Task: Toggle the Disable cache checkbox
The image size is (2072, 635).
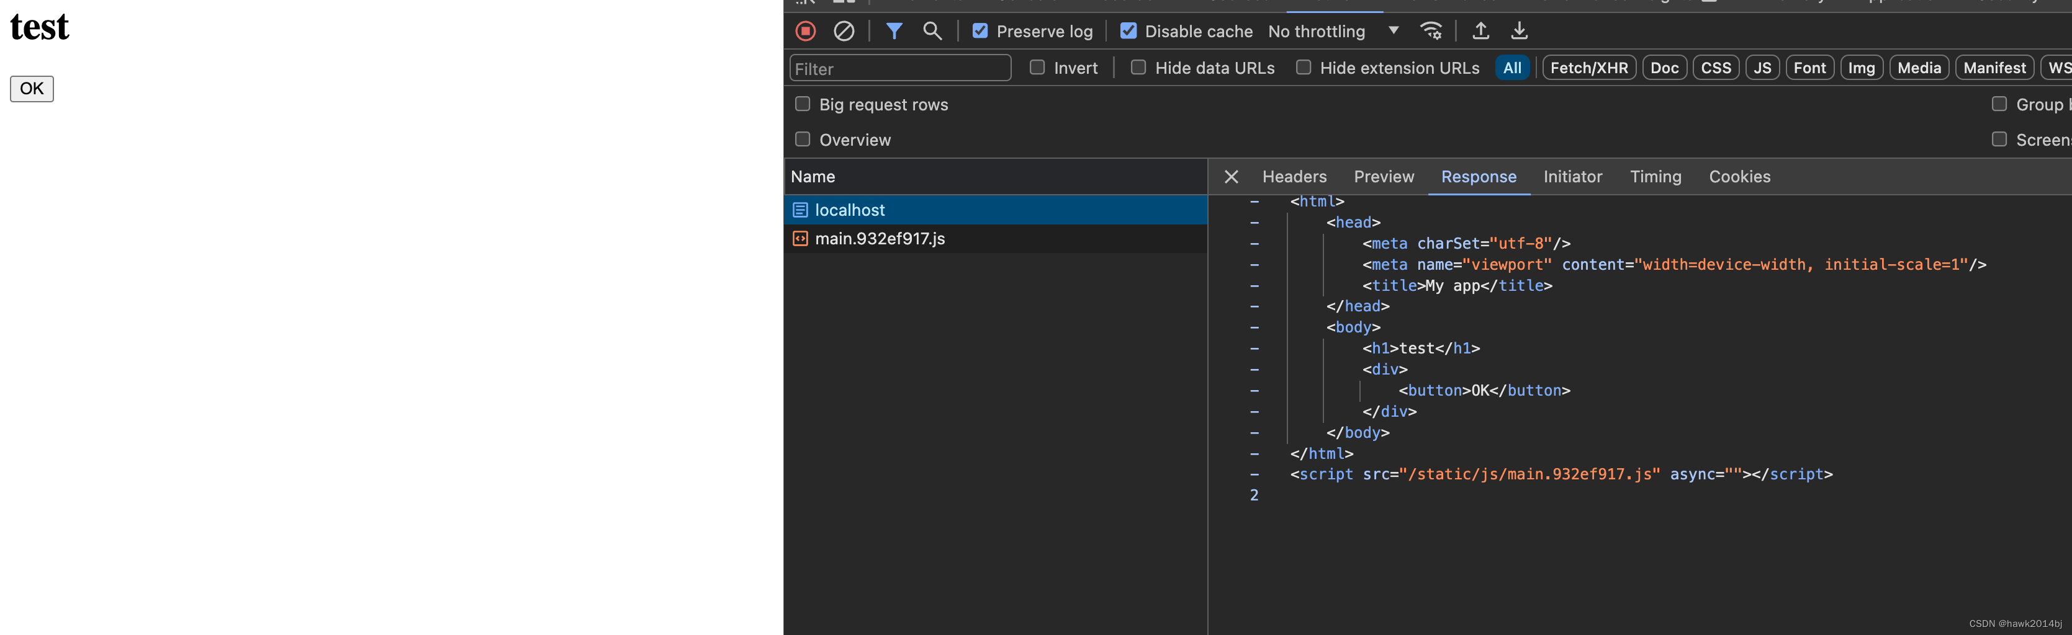Action: point(1128,32)
